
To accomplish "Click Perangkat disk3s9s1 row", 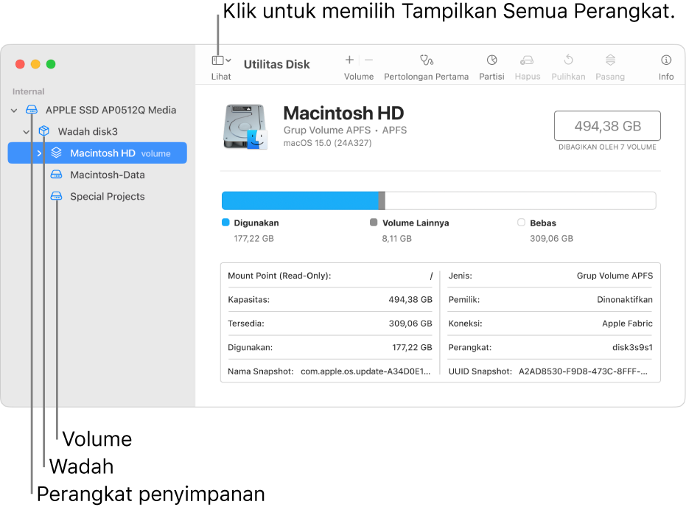I will point(550,348).
